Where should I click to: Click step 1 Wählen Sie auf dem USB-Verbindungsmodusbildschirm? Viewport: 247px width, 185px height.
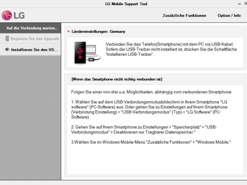pos(149,109)
